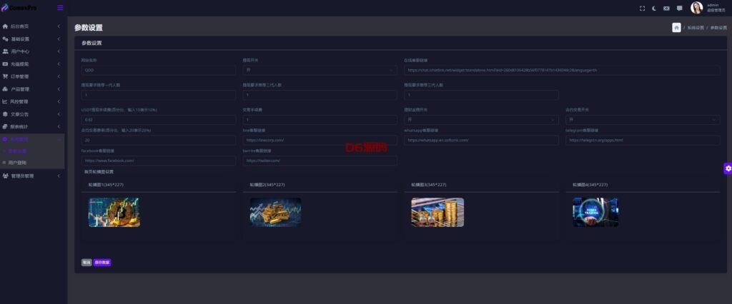This screenshot has height=304, width=732.
Task: Expand 订单管理 sidebar menu
Action: point(32,76)
